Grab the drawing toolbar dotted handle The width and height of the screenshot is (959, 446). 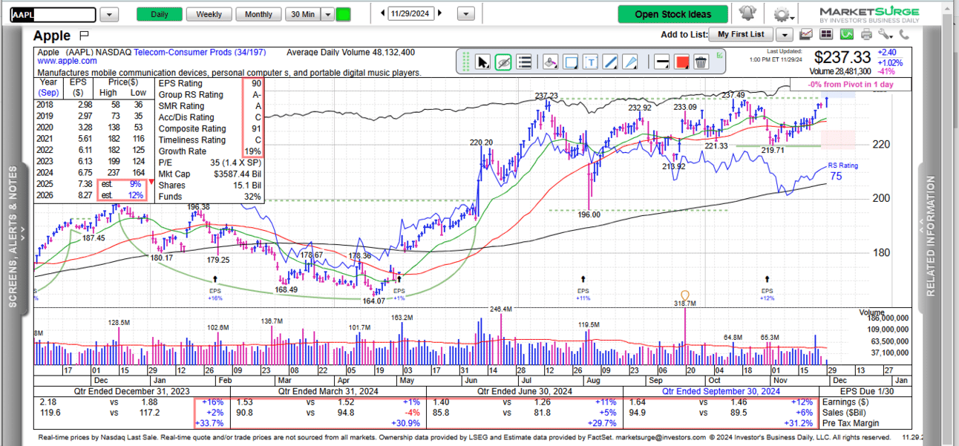[x=467, y=62]
